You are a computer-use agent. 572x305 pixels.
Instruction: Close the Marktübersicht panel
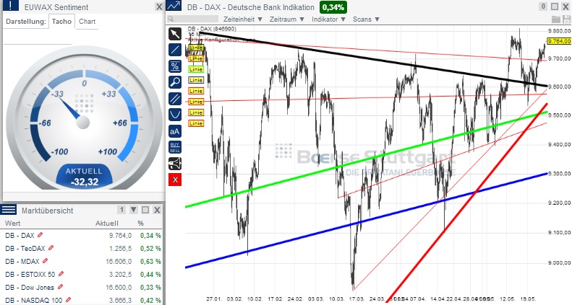click(157, 210)
